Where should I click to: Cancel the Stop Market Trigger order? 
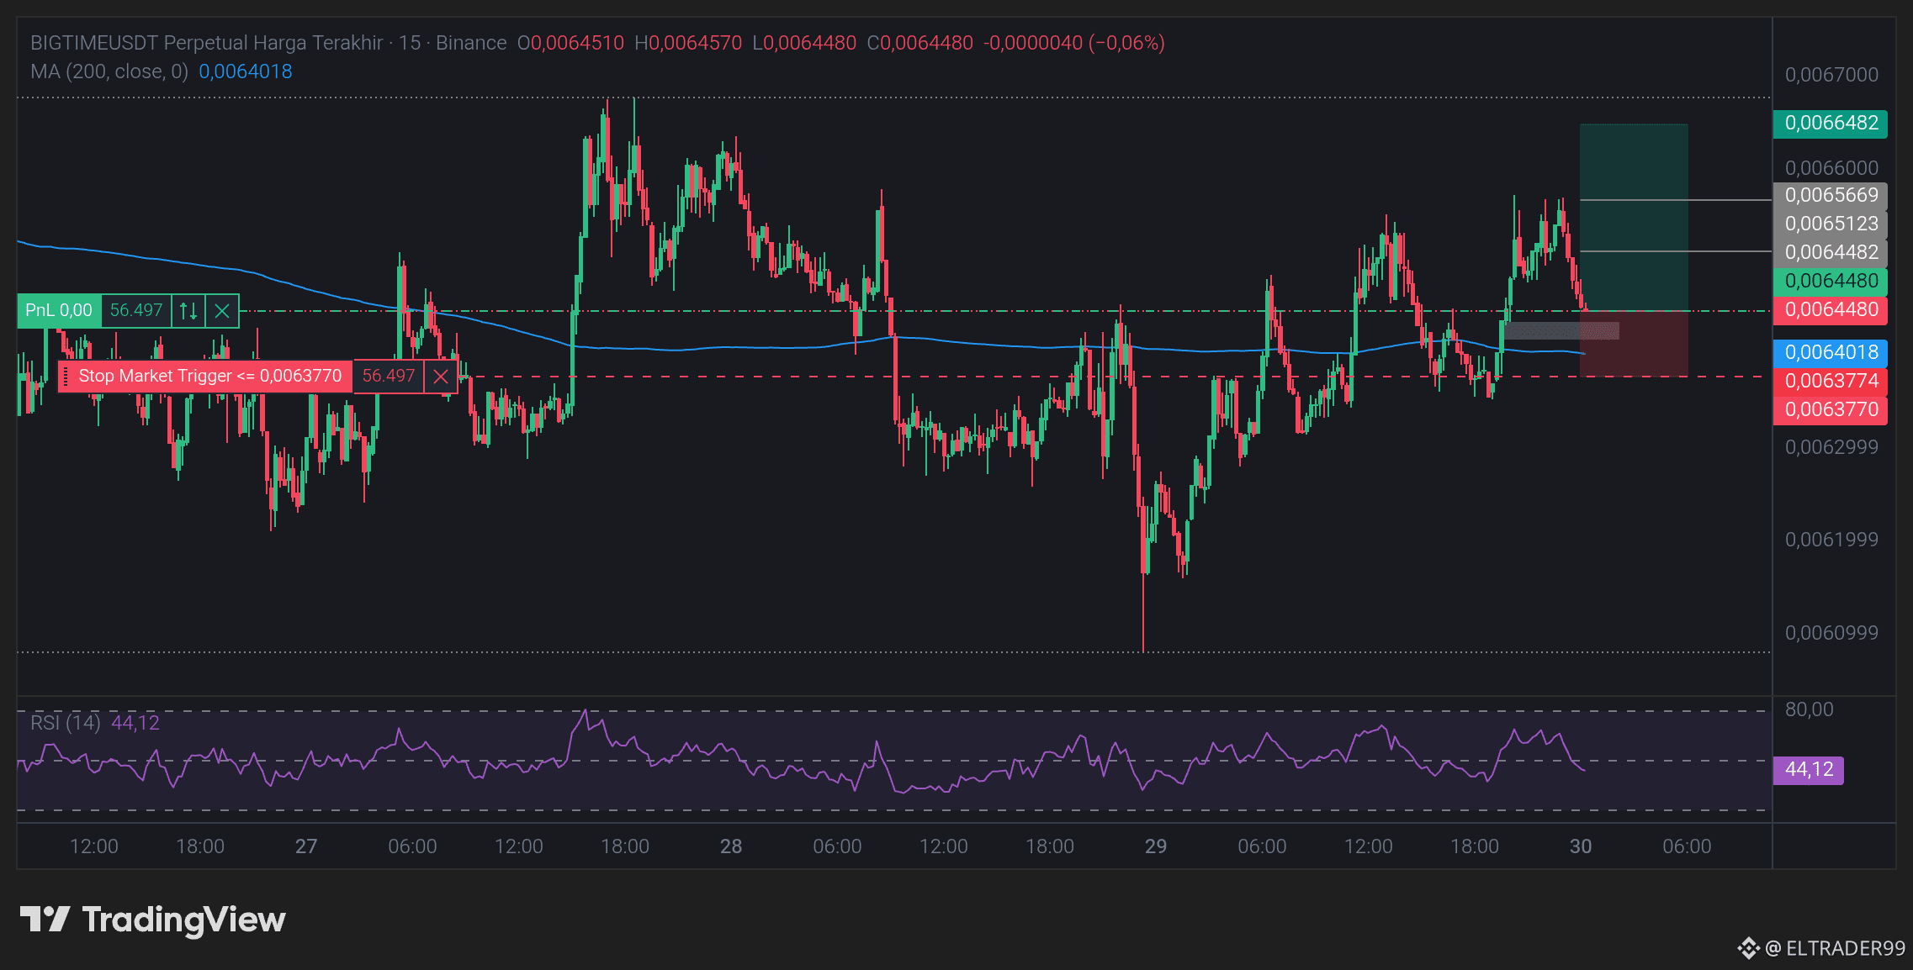click(x=441, y=377)
